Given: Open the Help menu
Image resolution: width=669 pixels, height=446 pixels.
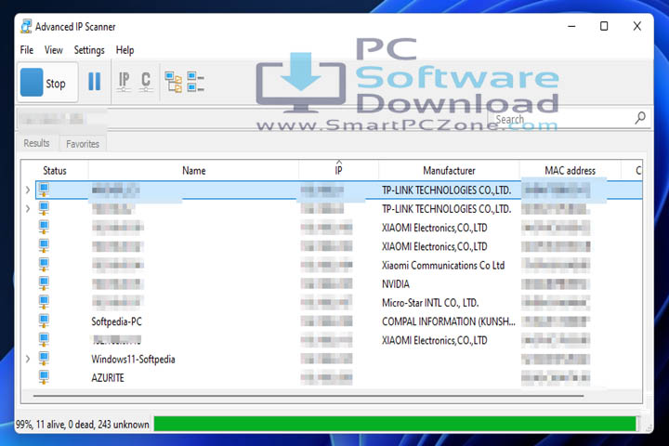Looking at the screenshot, I should (x=125, y=50).
